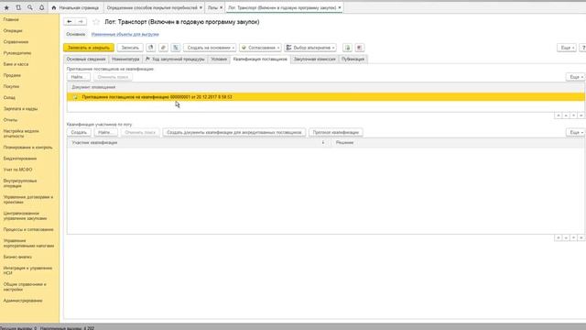The image size is (586, 330).
Task: Open Справочники in the sidebar
Action: tap(16, 42)
